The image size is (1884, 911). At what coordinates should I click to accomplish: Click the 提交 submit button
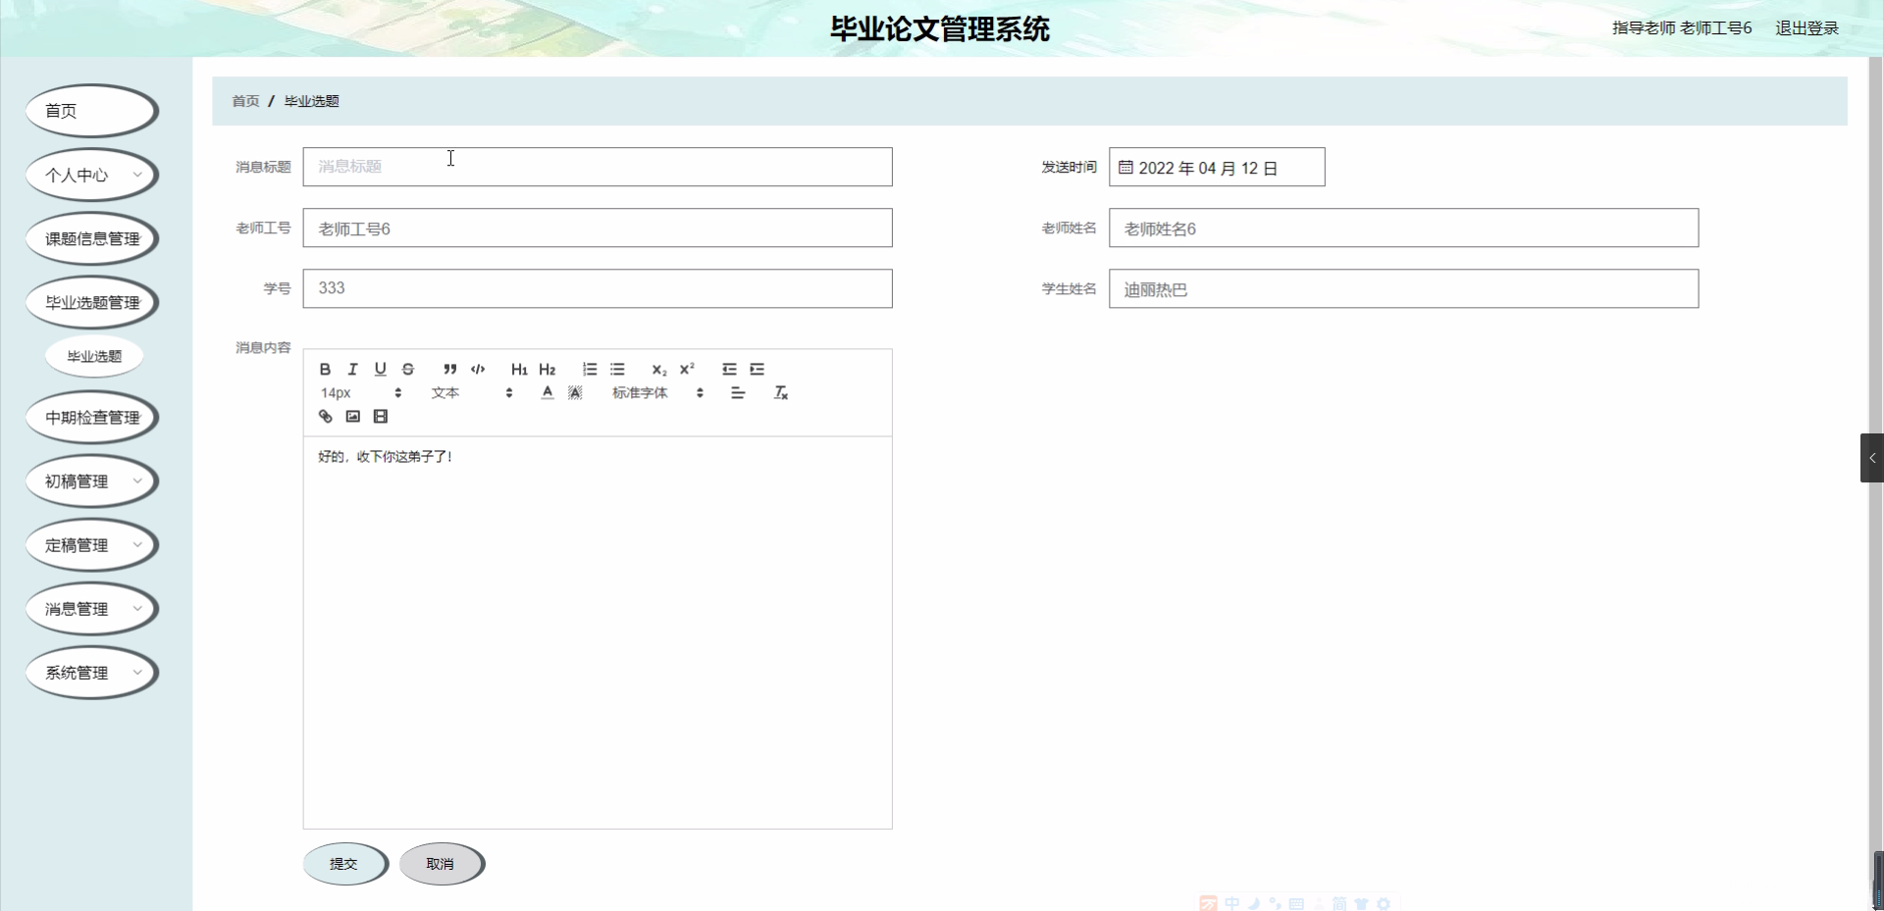click(344, 864)
